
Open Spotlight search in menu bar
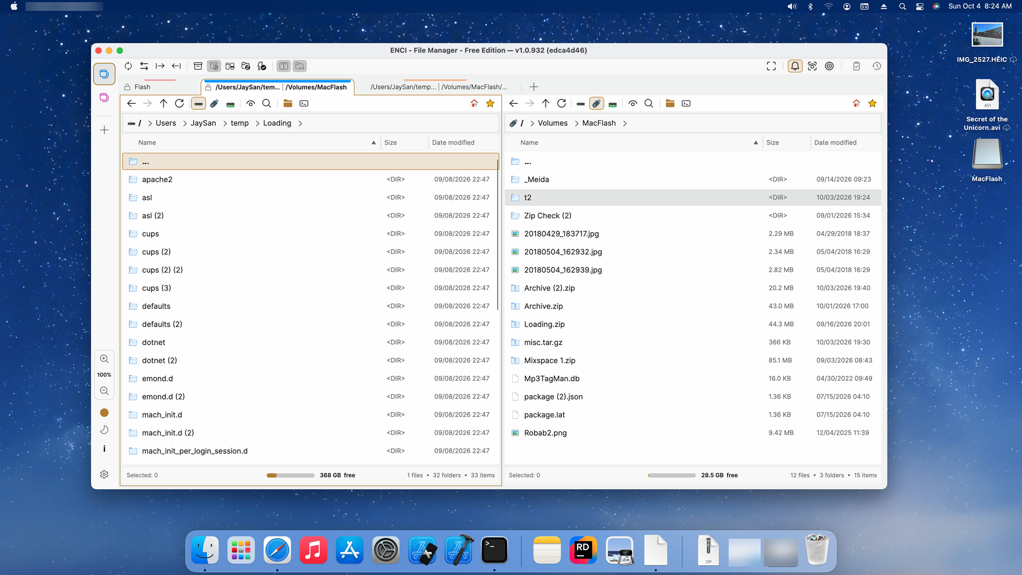point(902,6)
